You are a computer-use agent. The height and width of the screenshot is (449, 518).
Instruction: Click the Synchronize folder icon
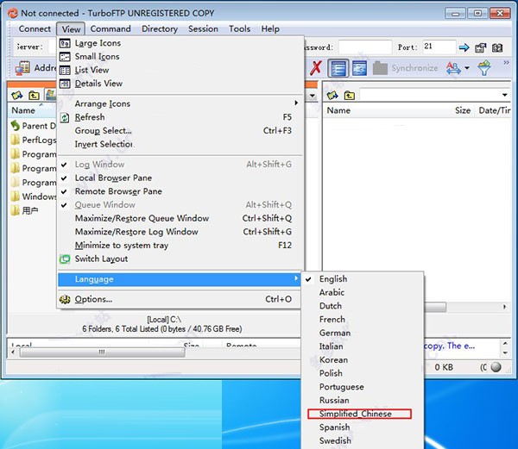tap(380, 68)
